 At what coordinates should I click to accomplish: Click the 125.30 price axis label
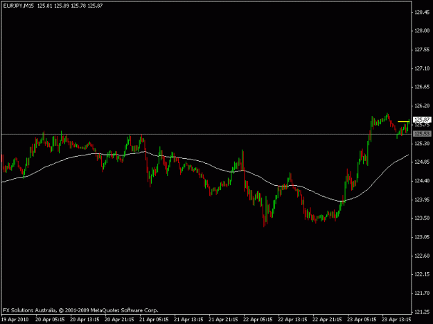[x=422, y=144]
